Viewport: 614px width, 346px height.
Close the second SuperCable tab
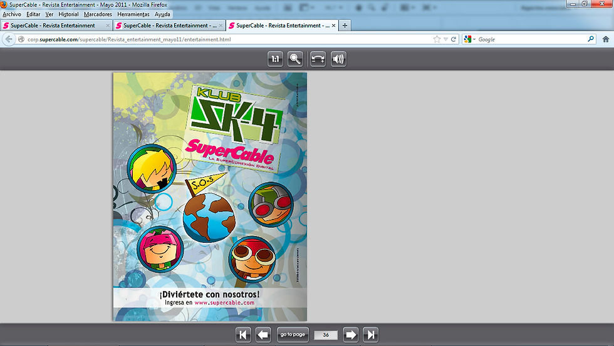[x=221, y=26]
